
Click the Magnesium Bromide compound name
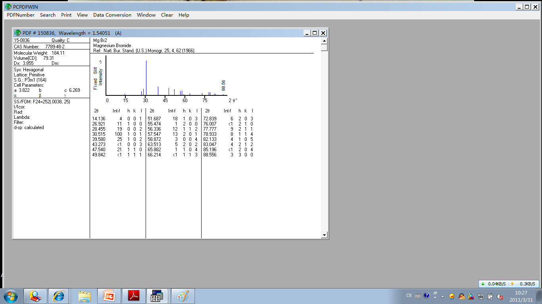click(112, 46)
